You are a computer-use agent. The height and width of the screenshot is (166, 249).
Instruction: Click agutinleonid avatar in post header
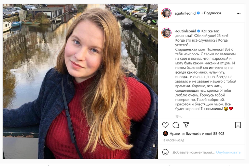click(x=166, y=13)
